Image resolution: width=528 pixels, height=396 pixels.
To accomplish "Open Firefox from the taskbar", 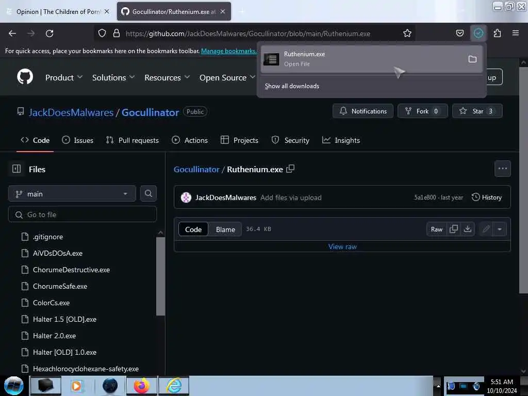I will coord(141,386).
